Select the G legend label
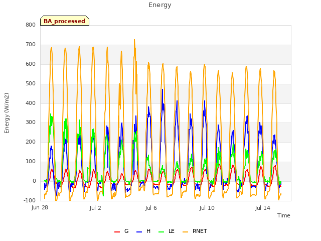This screenshot has width=321, height=241. (x=126, y=231)
